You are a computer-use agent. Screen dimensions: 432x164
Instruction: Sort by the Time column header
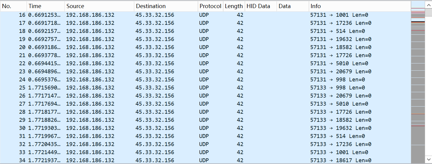pos(45,6)
